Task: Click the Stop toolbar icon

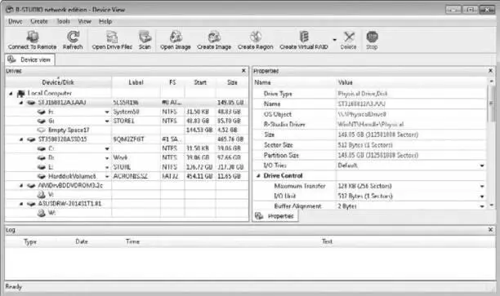Action: pos(372,37)
